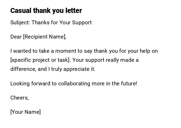Click the '[Recipient Name]' placeholder
Image resolution: width=181 pixels, height=128 pixels.
click(44, 37)
